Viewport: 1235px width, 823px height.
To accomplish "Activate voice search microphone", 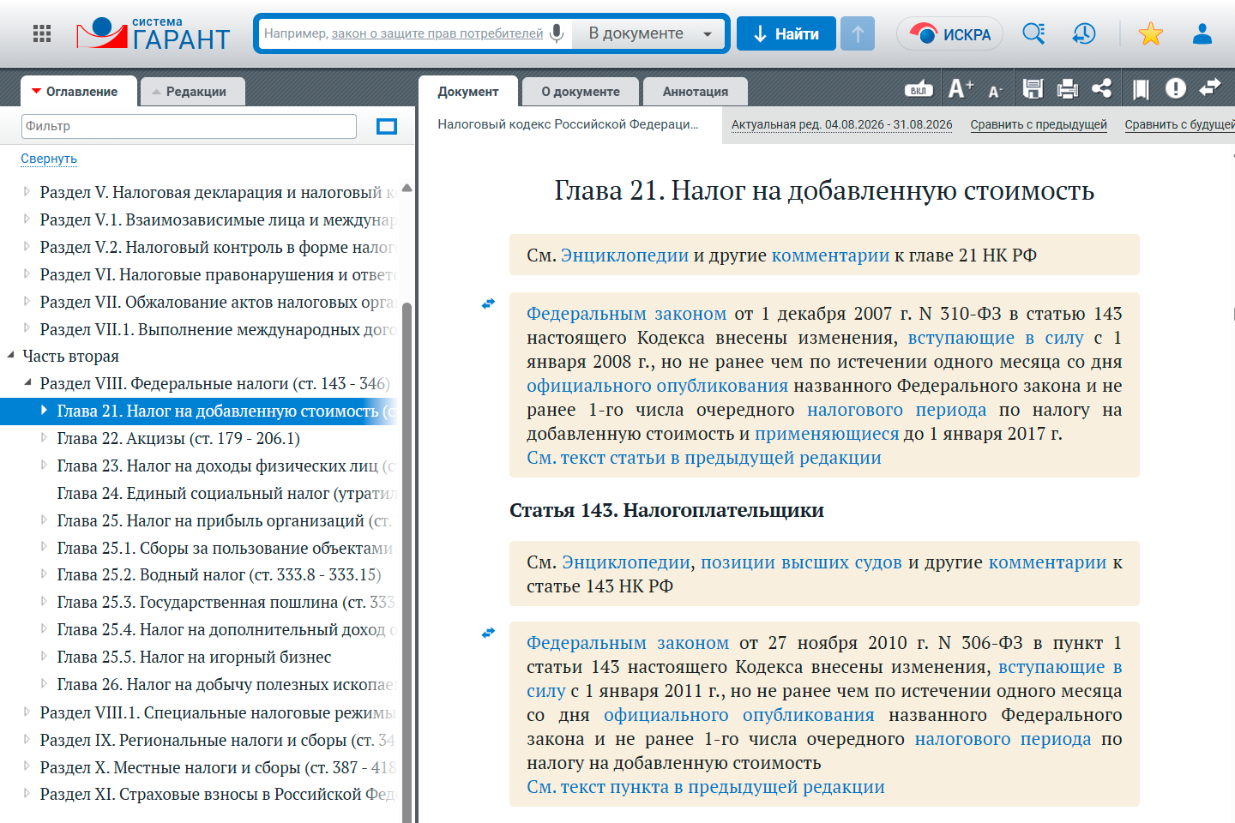I will [x=557, y=33].
